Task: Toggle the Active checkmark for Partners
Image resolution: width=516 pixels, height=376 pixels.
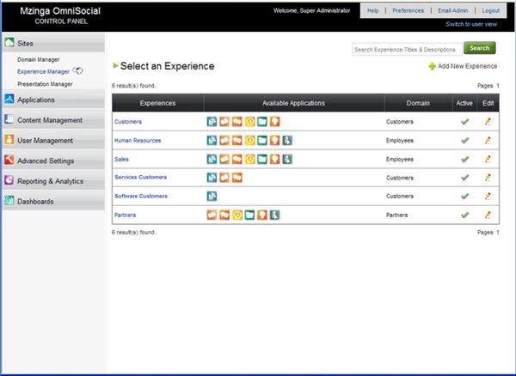Action: point(464,215)
